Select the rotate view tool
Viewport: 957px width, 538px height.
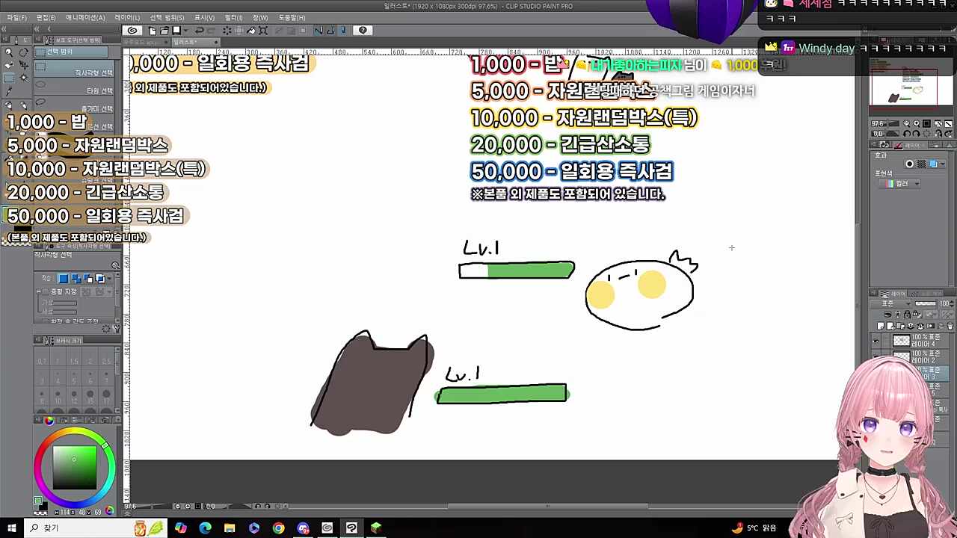pos(23,52)
